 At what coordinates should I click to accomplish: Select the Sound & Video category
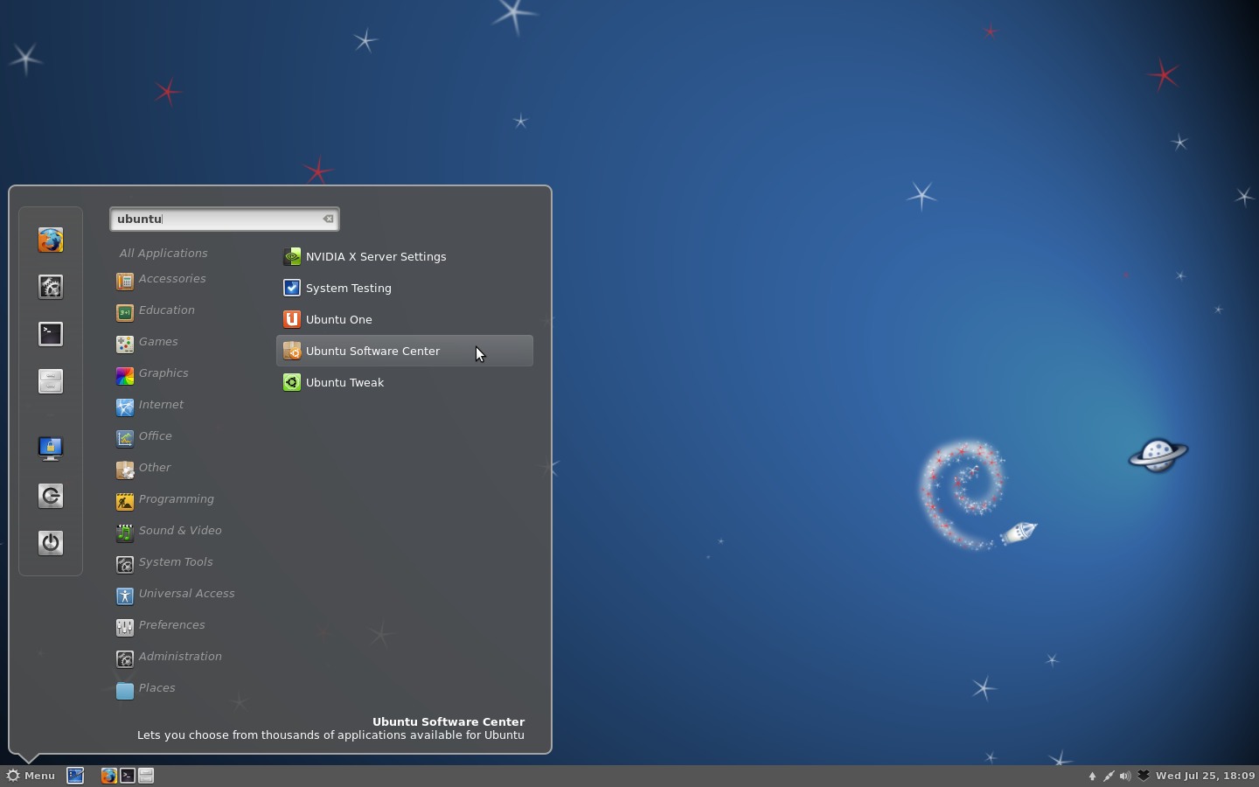[180, 531]
